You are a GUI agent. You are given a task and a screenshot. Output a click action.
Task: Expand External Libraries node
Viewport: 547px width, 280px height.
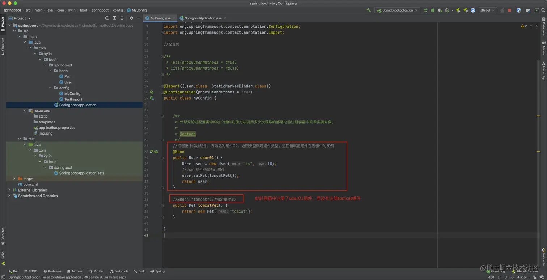(9, 190)
